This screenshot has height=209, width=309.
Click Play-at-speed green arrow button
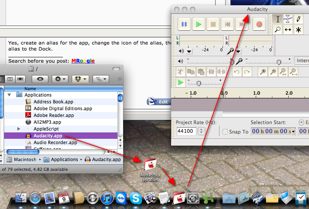tap(181, 83)
